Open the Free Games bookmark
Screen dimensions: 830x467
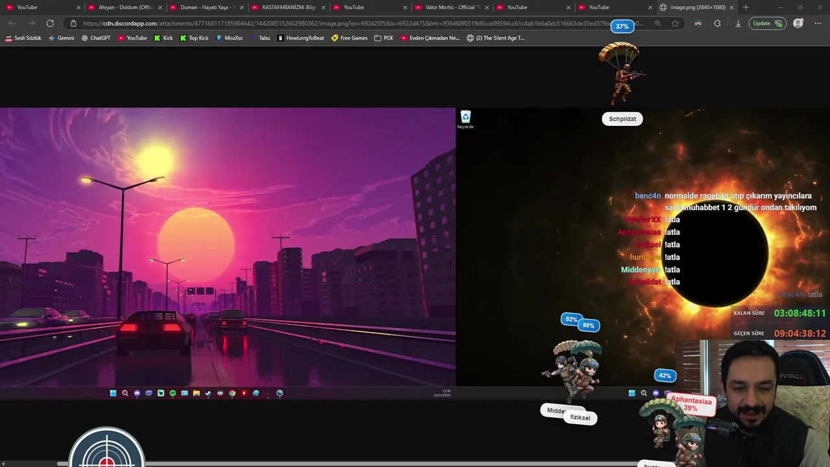(350, 38)
